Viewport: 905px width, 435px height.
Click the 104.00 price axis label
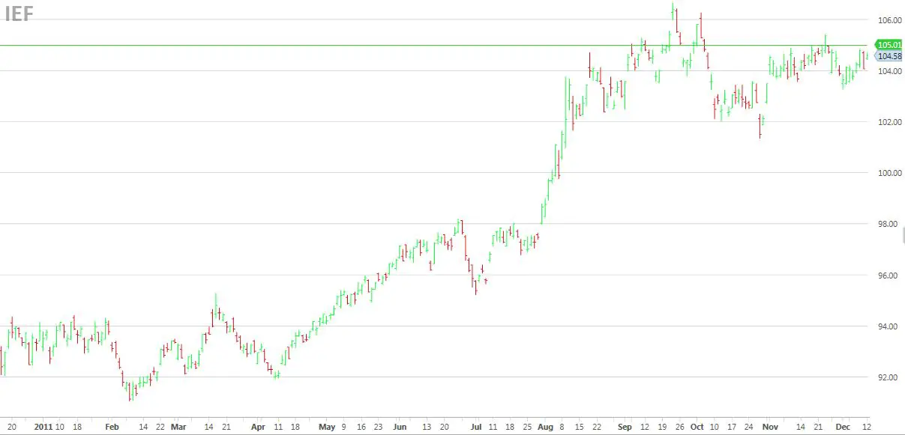tap(889, 71)
